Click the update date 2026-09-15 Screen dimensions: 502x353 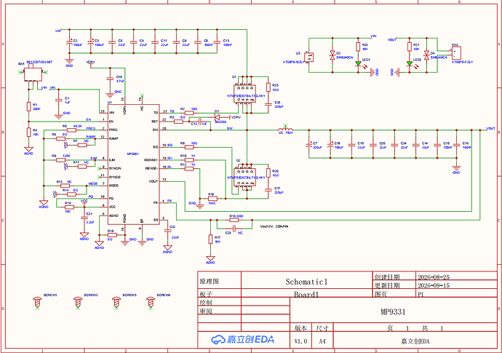[x=434, y=285]
